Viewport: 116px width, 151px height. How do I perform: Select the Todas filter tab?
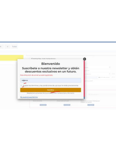click(14, 47)
